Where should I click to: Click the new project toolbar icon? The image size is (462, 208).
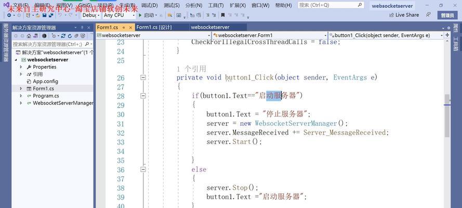pos(28,15)
